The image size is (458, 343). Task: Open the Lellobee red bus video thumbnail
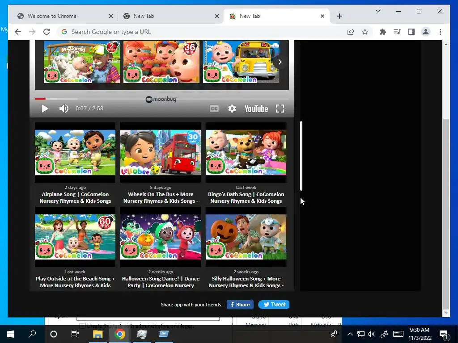click(x=161, y=153)
